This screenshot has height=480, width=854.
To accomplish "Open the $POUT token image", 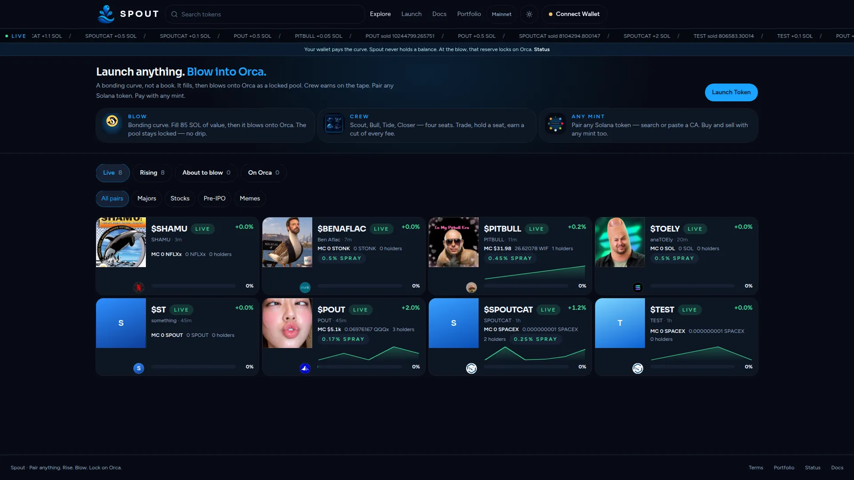I will pyautogui.click(x=287, y=323).
